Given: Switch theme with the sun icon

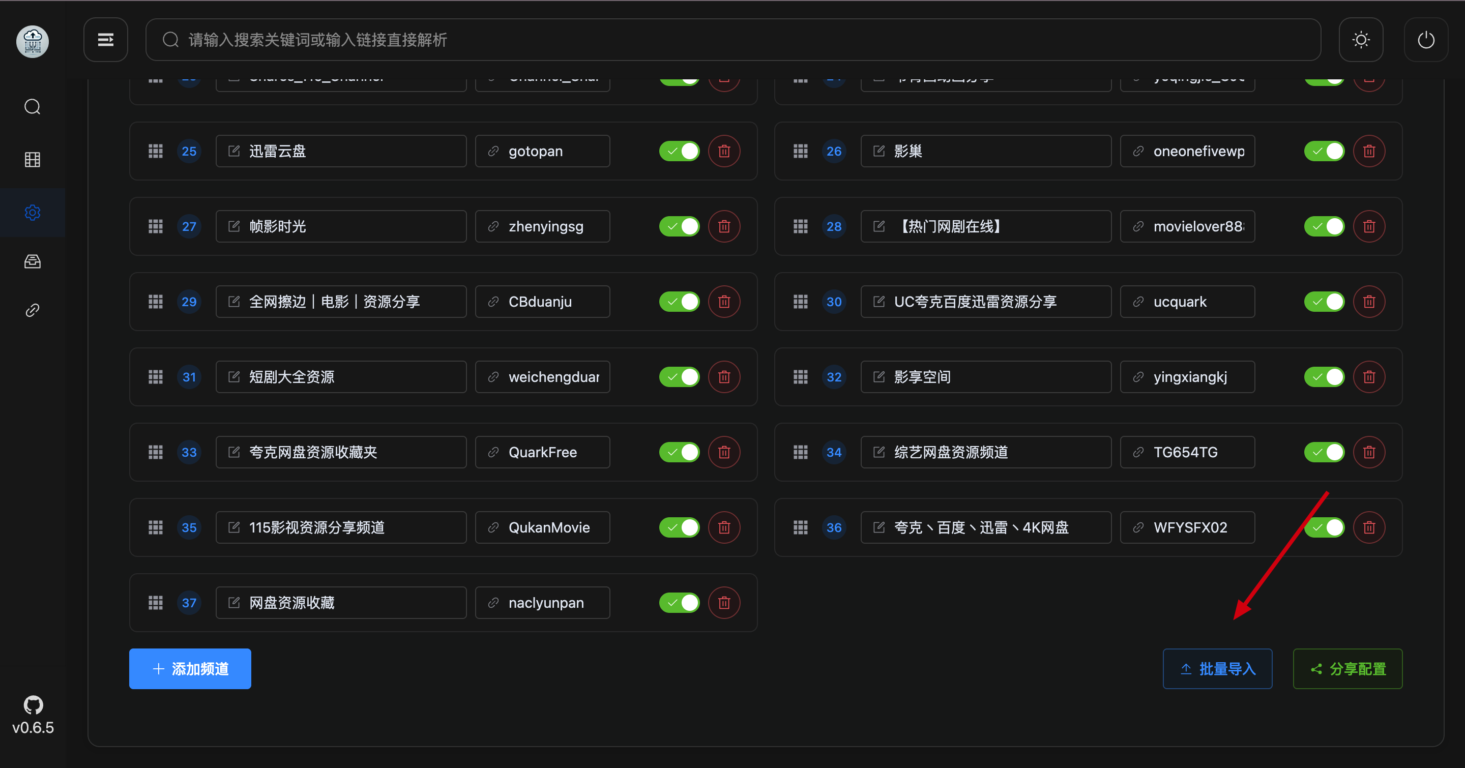Looking at the screenshot, I should coord(1360,40).
